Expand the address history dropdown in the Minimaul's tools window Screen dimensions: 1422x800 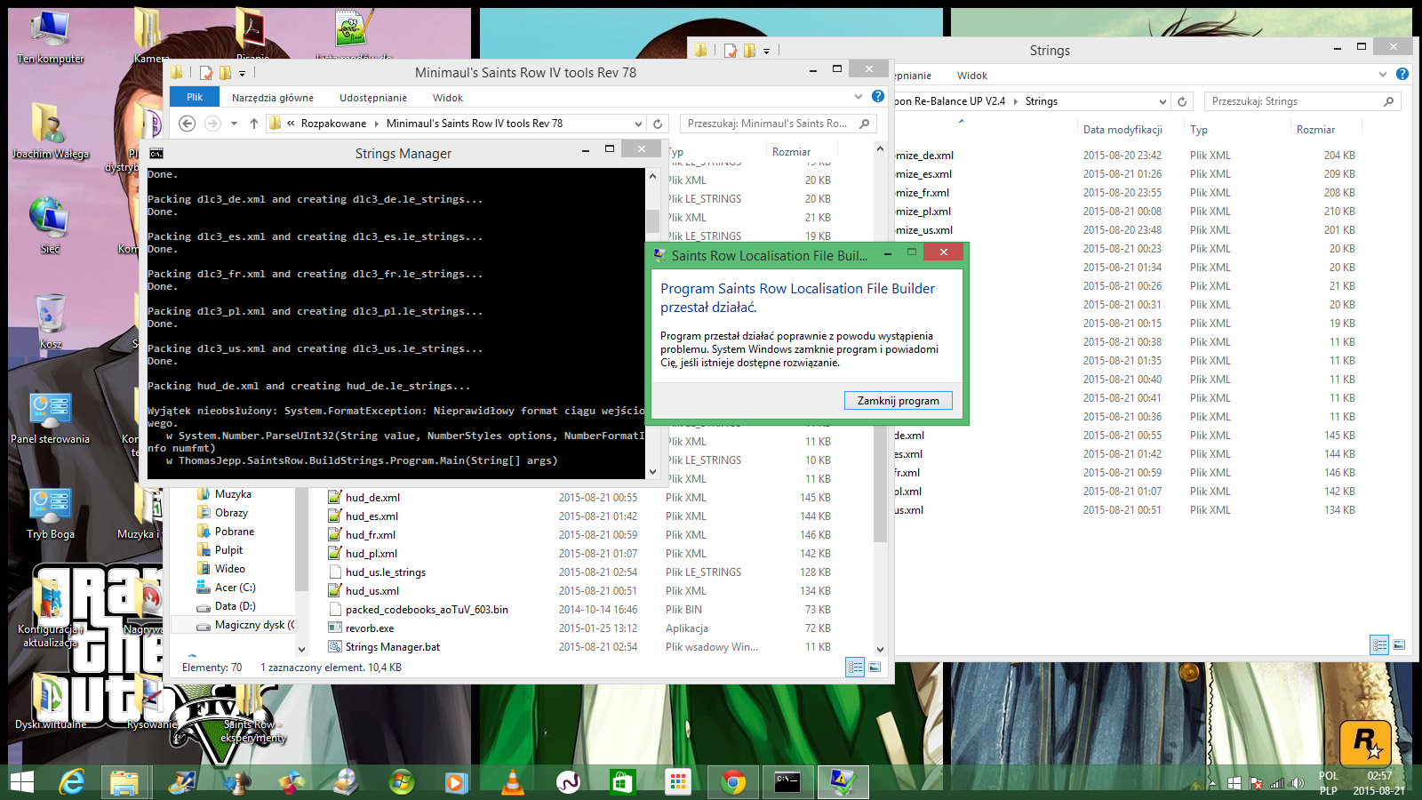638,124
